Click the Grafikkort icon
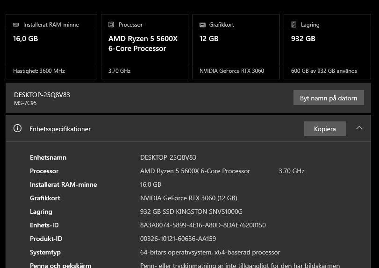 pos(202,25)
